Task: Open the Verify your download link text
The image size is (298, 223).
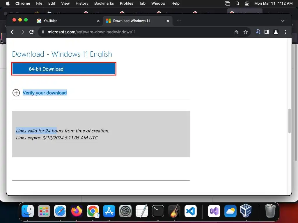Action: [x=45, y=93]
